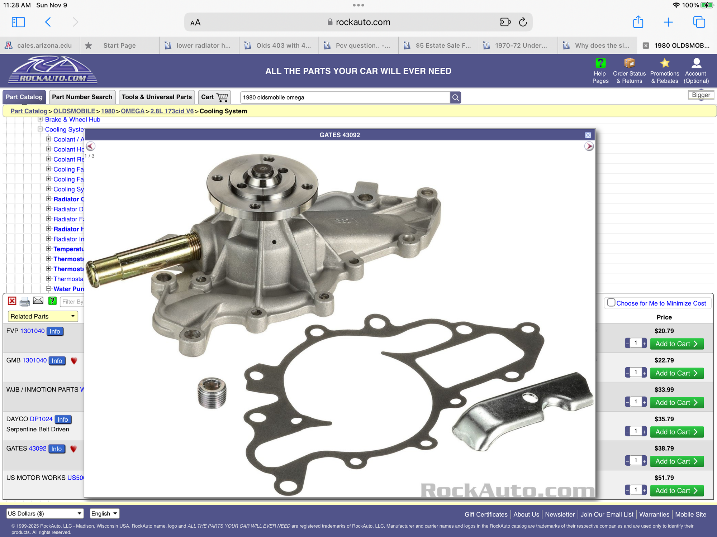Click the previous image arrow in popup

[91, 146]
